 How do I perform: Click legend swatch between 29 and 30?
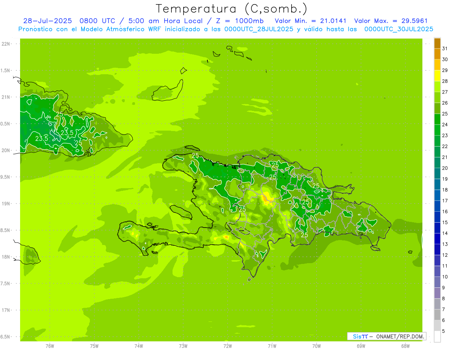pyautogui.click(x=437, y=65)
